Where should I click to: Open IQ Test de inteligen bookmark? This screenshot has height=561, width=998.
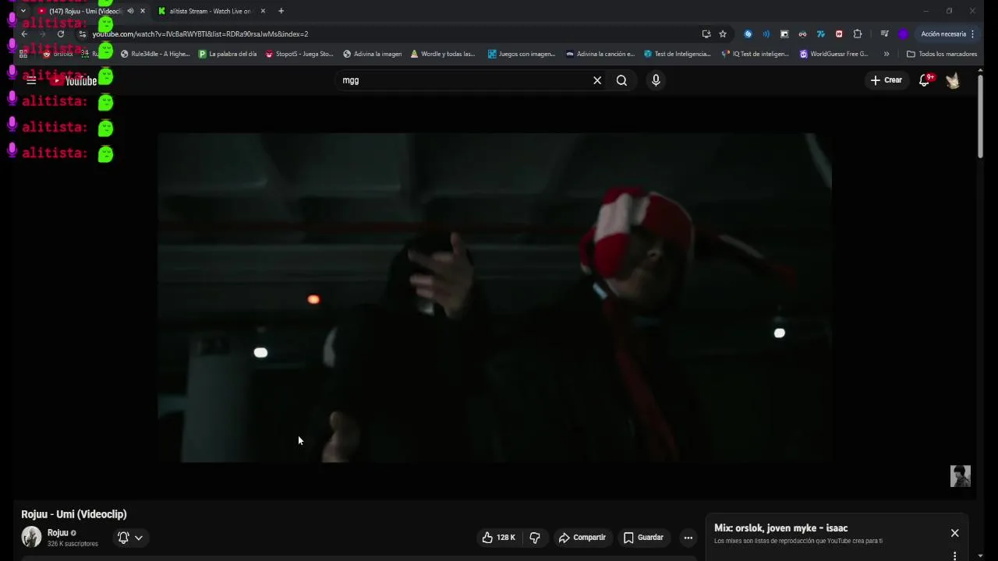tap(756, 54)
